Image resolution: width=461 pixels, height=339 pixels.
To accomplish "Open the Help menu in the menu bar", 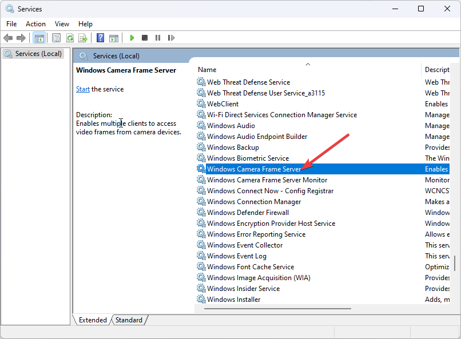I will pos(85,24).
